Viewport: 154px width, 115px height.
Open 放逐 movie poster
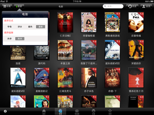click(x=18, y=53)
